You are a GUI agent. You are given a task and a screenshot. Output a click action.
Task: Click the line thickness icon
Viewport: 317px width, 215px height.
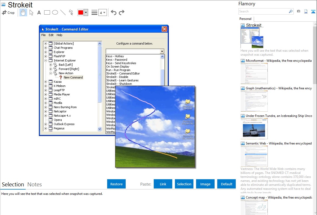(x=94, y=12)
